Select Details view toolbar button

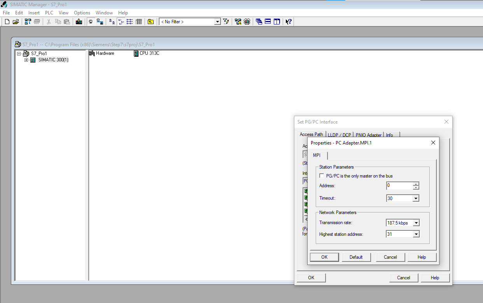tap(138, 22)
